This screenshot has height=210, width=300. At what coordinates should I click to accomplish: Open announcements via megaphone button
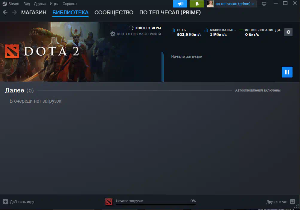click(180, 4)
